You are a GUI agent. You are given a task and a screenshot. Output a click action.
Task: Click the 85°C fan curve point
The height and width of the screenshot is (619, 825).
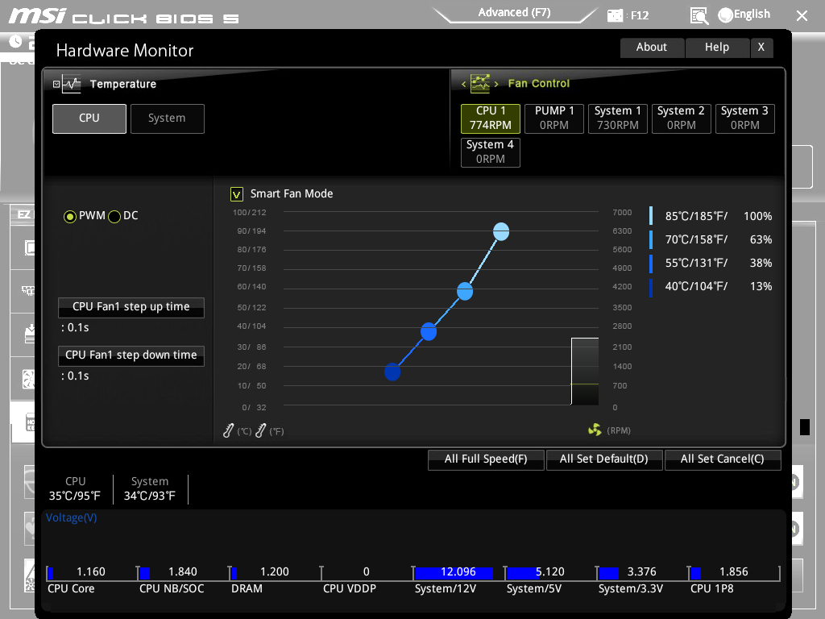pyautogui.click(x=501, y=231)
